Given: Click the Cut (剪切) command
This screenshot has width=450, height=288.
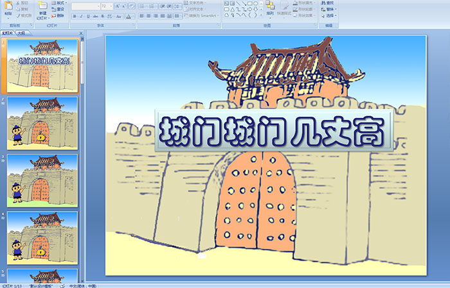Looking at the screenshot, I should tap(22, 3).
